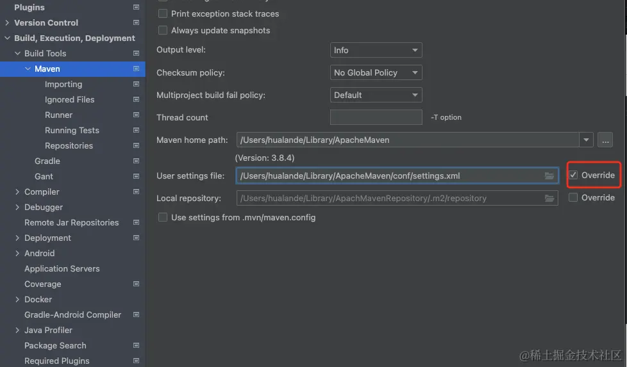Open Repositories settings page
This screenshot has height=367, width=627.
69,146
